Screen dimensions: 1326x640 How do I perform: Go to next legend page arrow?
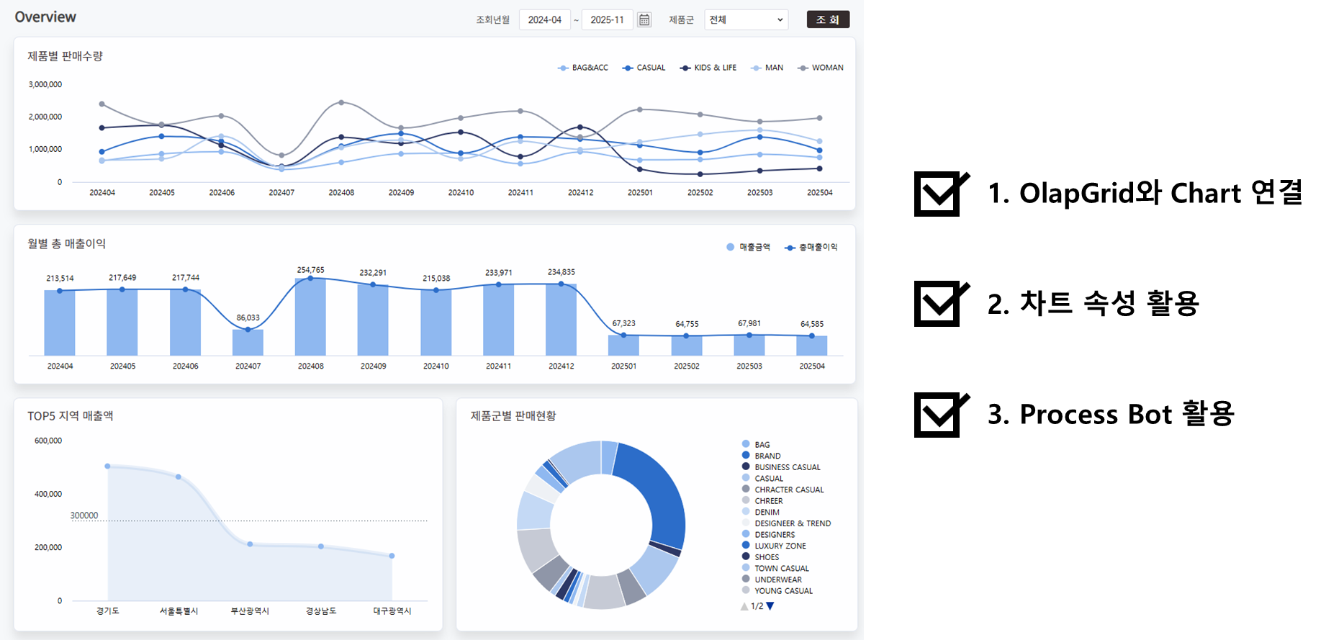coord(770,606)
